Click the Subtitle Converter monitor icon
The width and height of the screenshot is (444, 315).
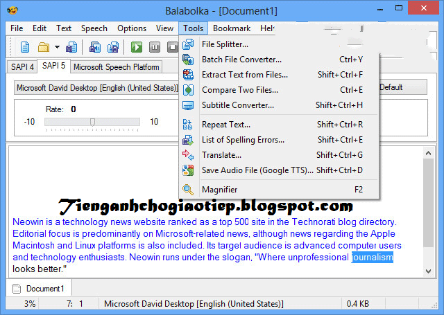[x=188, y=105]
